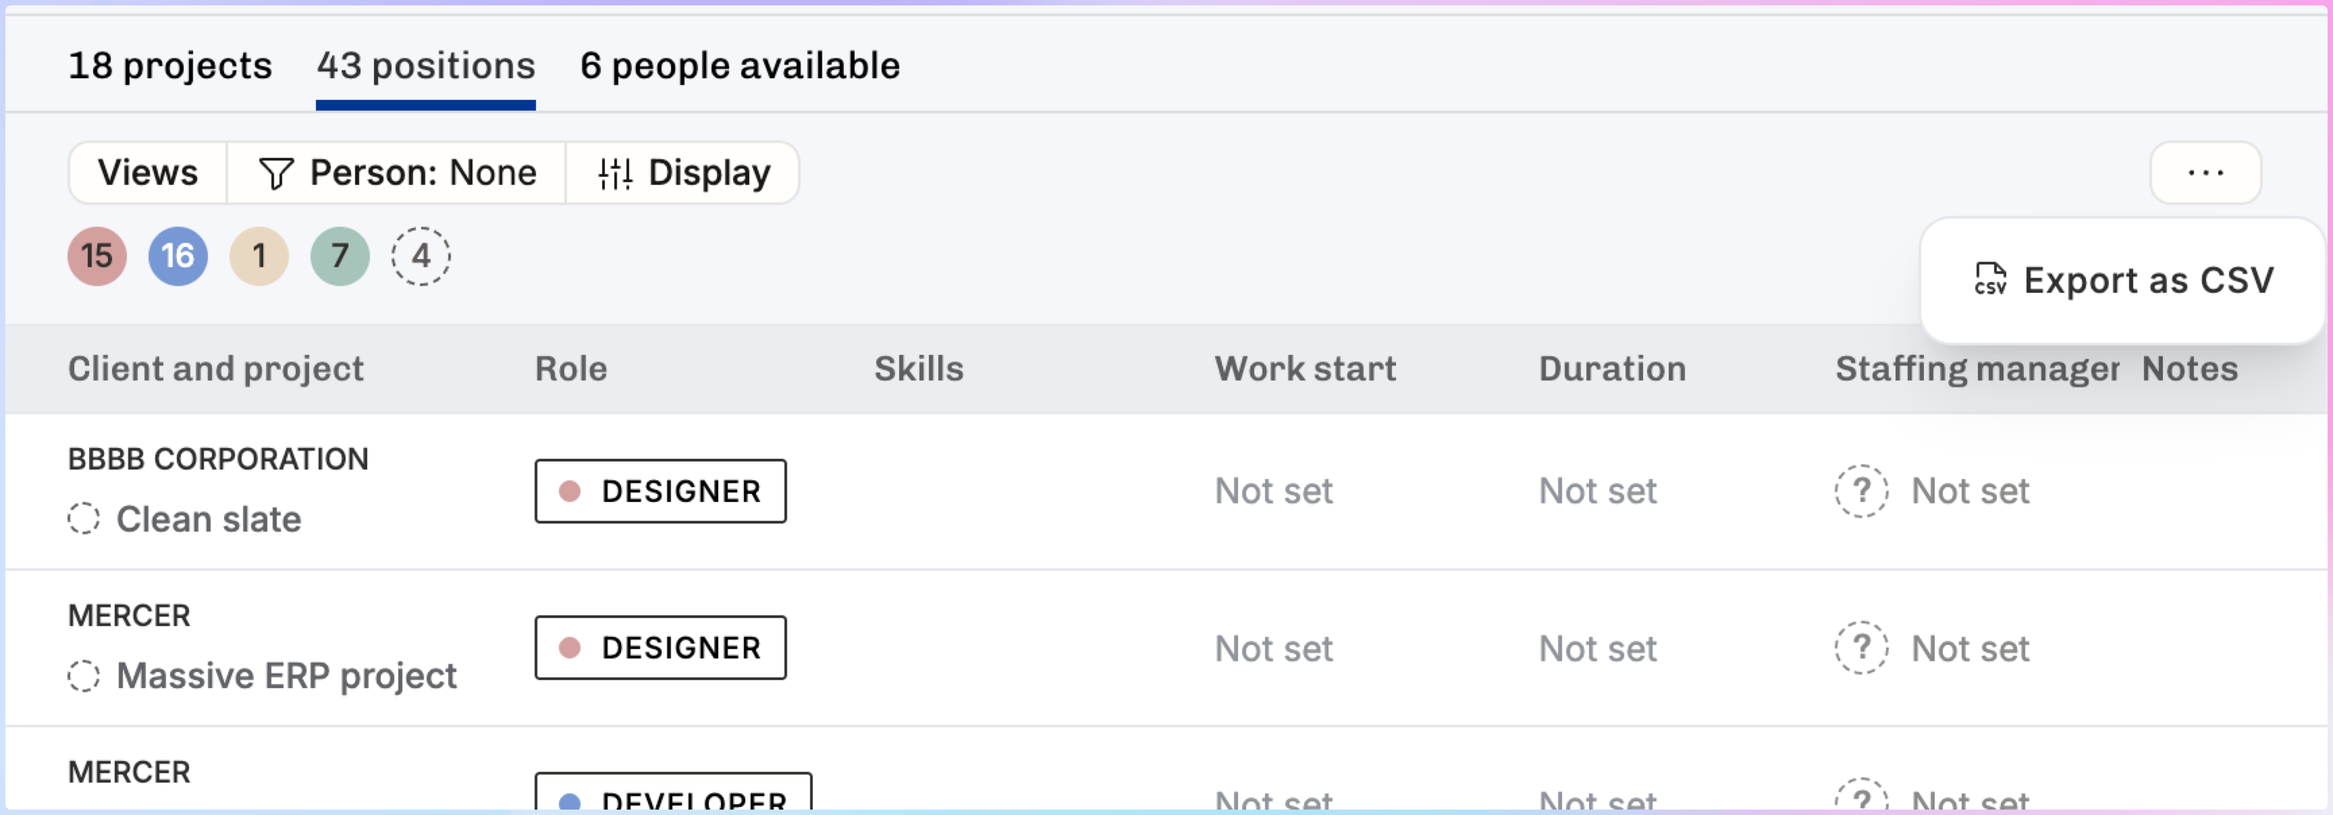Image resolution: width=2333 pixels, height=815 pixels.
Task: Open the Views dropdown
Action: [148, 173]
